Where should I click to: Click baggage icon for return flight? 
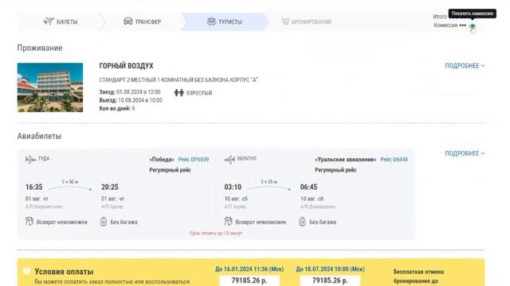[302, 222]
